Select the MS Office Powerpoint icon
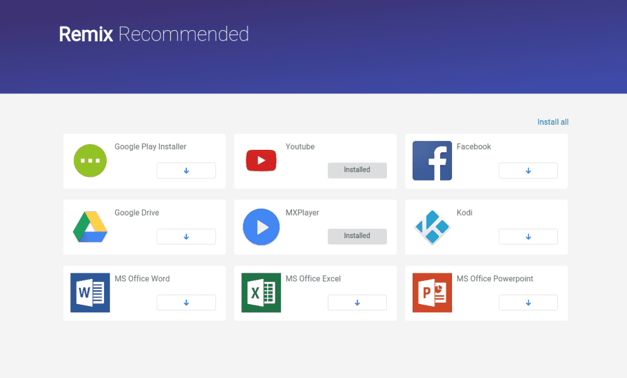The width and height of the screenshot is (627, 378). tap(432, 293)
